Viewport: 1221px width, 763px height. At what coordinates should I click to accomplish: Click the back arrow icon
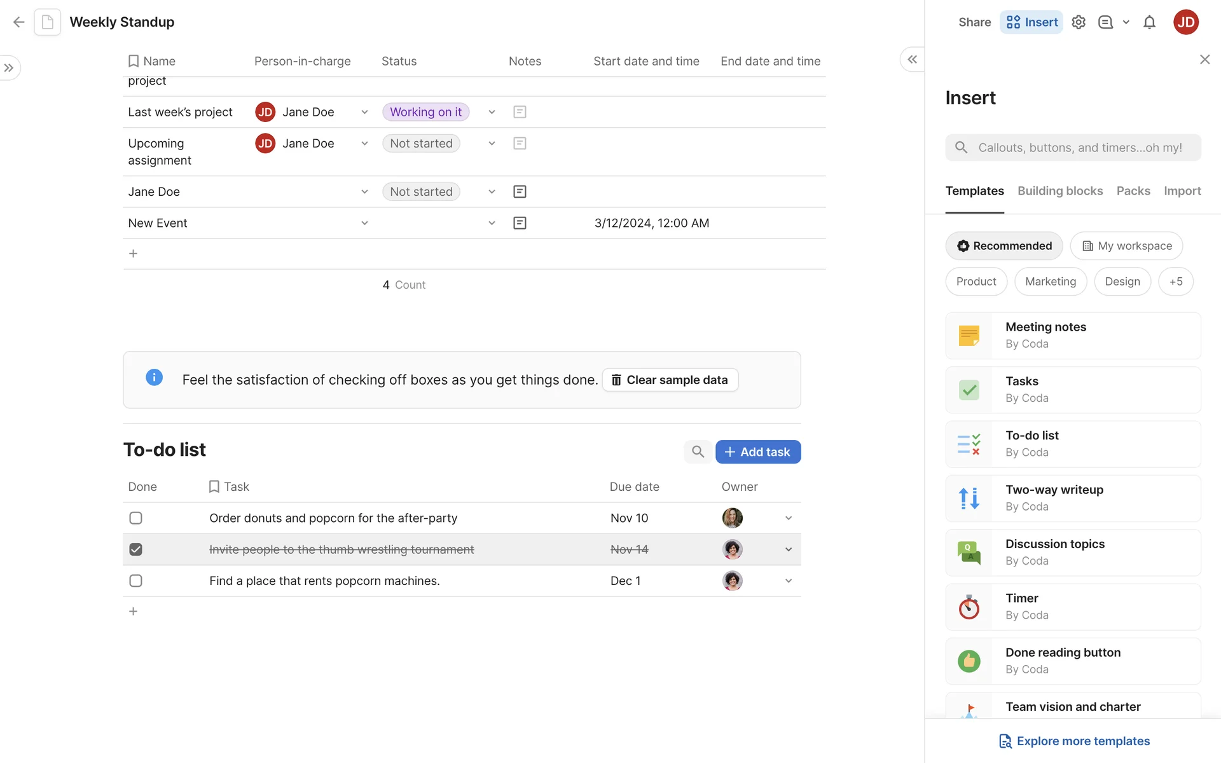(18, 22)
